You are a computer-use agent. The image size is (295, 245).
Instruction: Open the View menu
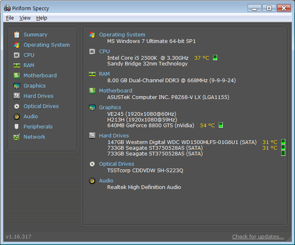pyautogui.click(x=25, y=18)
